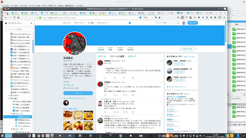Open first food photo thumbnail
The height and width of the screenshot is (138, 246).
68,115
